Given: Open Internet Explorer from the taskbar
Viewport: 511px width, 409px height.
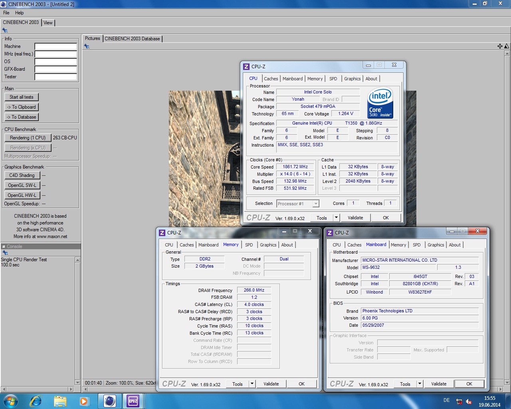Looking at the screenshot, I should [36, 401].
